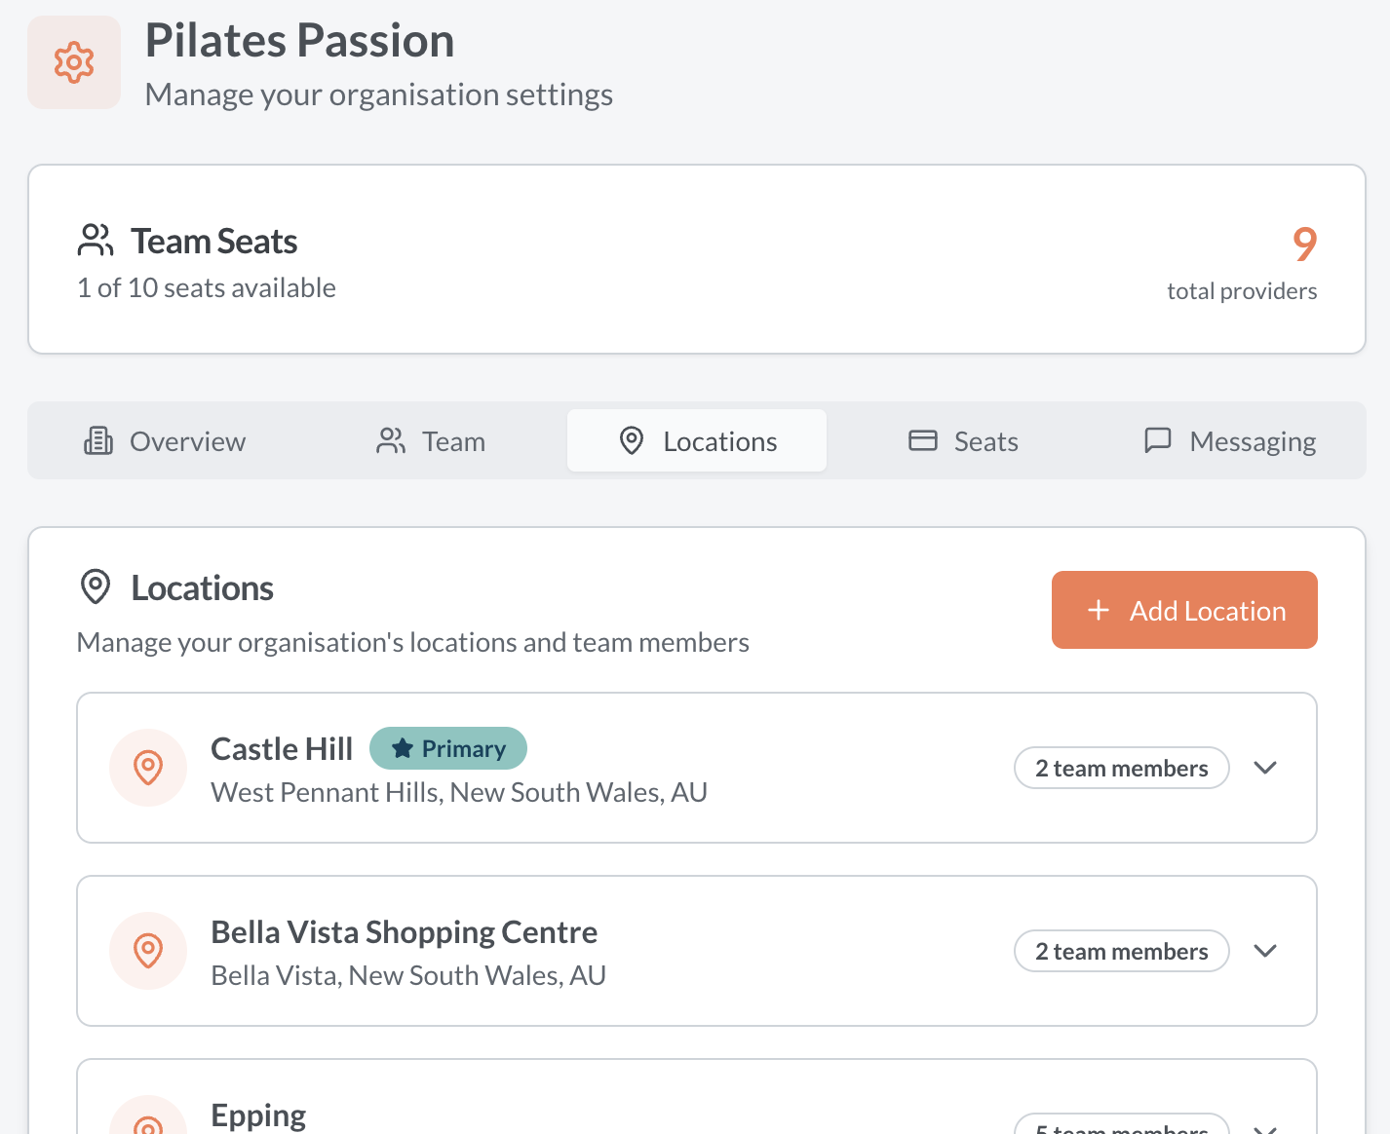This screenshot has height=1134, width=1390.
Task: Open the Messaging tab
Action: (x=1229, y=441)
